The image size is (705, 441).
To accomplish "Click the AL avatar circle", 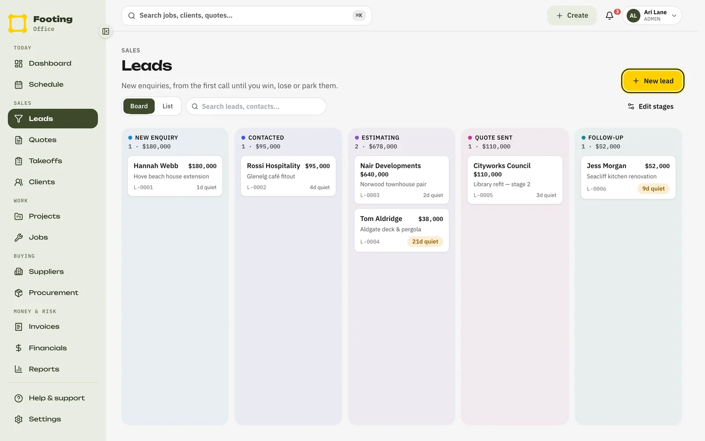I will click(x=633, y=15).
